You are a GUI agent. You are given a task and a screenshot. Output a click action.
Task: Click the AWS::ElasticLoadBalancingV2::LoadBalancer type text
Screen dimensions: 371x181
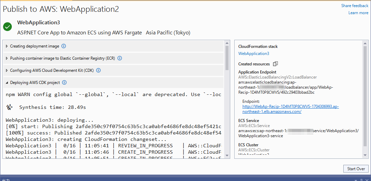[x=277, y=77]
